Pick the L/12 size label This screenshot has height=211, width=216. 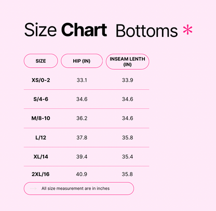pos(40,138)
